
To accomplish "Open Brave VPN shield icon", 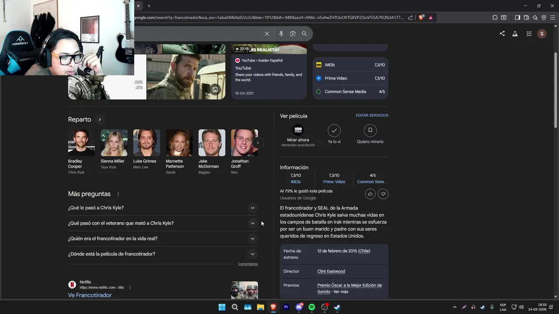I will point(544,17).
